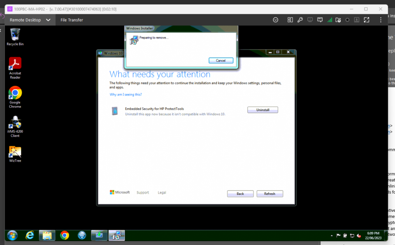Open the Legal link
The image size is (395, 245).
[162, 193]
